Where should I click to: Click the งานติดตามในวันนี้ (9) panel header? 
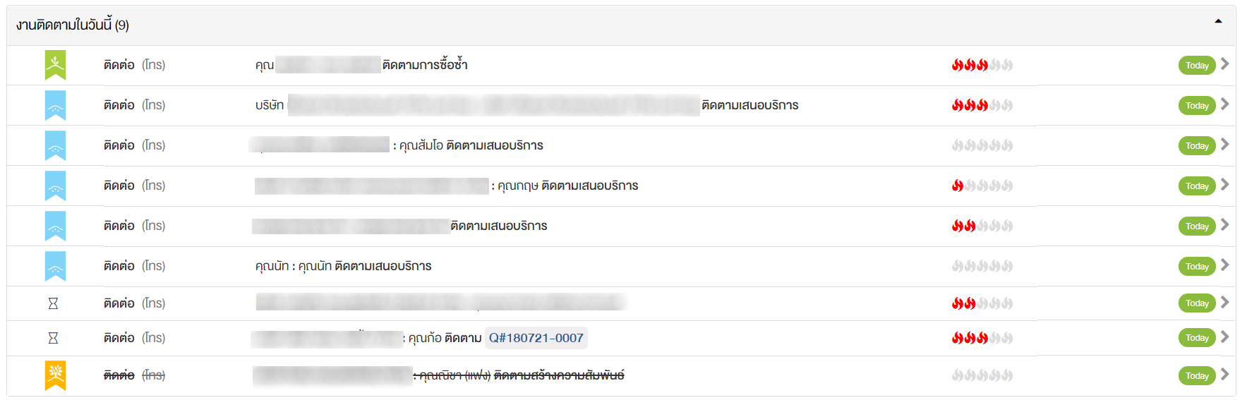(73, 25)
